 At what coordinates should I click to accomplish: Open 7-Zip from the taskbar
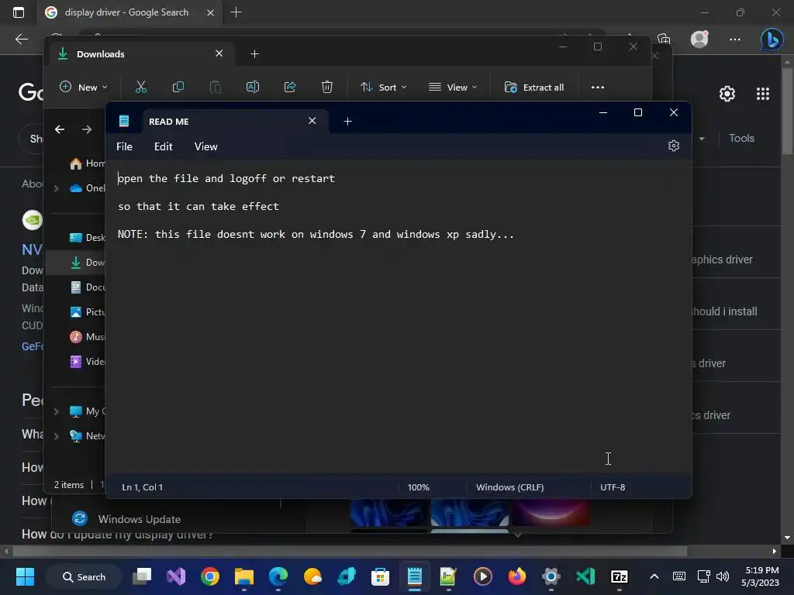coord(619,576)
